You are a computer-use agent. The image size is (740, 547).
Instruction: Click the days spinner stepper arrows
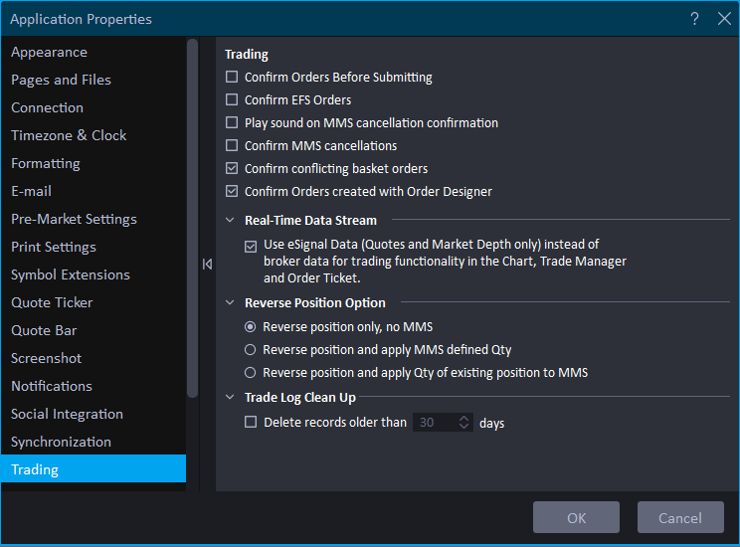[464, 423]
